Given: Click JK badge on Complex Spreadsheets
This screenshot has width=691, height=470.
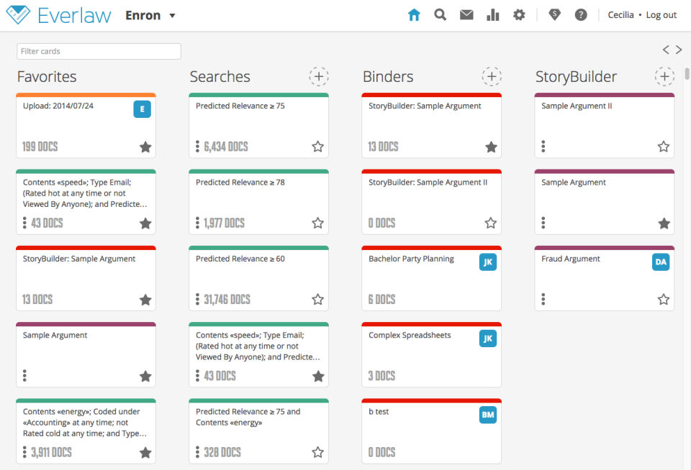Looking at the screenshot, I should tap(488, 338).
